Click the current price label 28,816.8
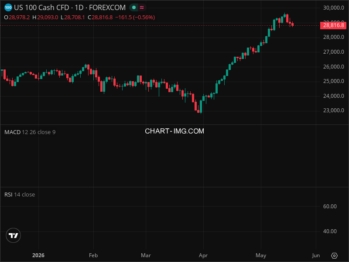 click(333, 25)
